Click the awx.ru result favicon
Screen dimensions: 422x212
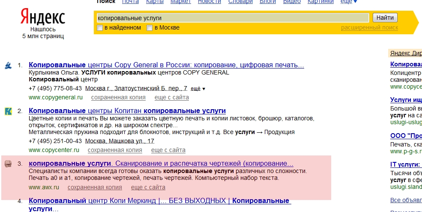[8, 164]
